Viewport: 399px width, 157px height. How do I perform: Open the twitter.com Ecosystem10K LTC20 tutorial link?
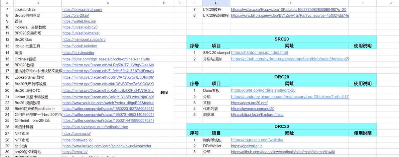(x=289, y=10)
